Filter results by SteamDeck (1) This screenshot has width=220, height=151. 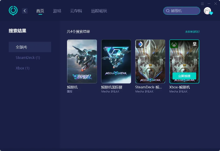tap(28, 58)
